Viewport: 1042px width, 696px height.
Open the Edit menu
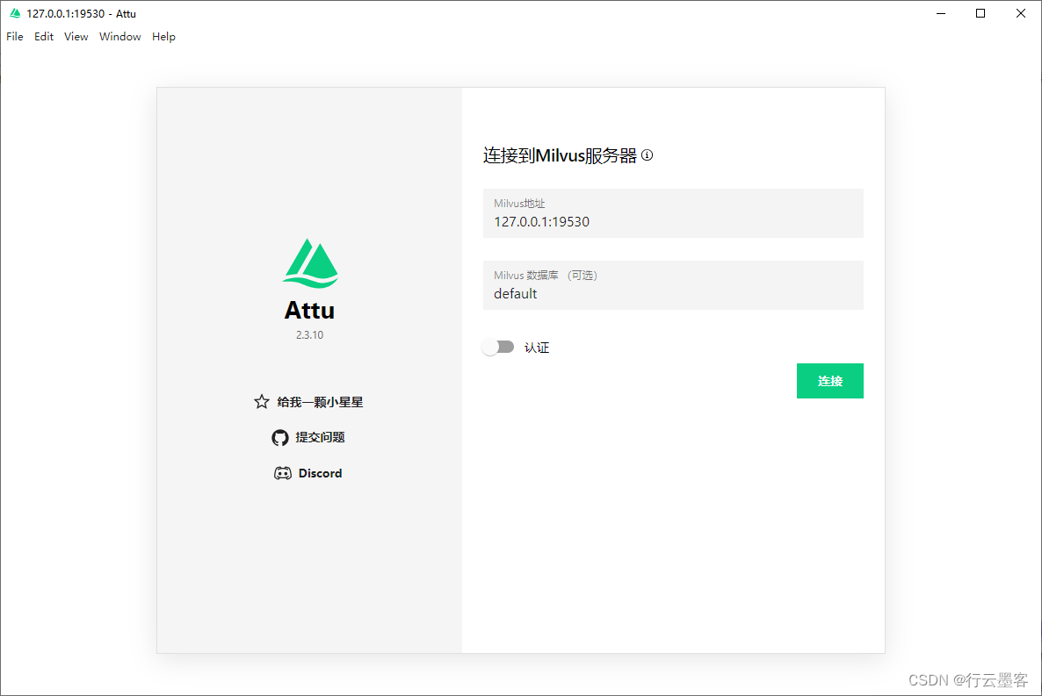pos(44,37)
